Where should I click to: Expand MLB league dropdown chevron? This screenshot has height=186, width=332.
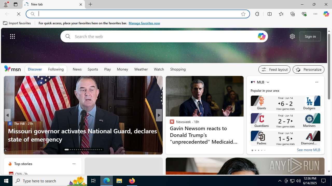[x=268, y=82]
